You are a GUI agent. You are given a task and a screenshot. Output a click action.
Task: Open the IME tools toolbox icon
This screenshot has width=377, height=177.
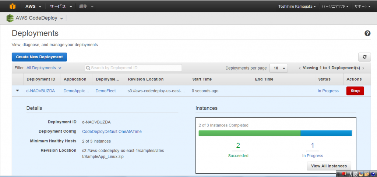pyautogui.click(x=361, y=174)
